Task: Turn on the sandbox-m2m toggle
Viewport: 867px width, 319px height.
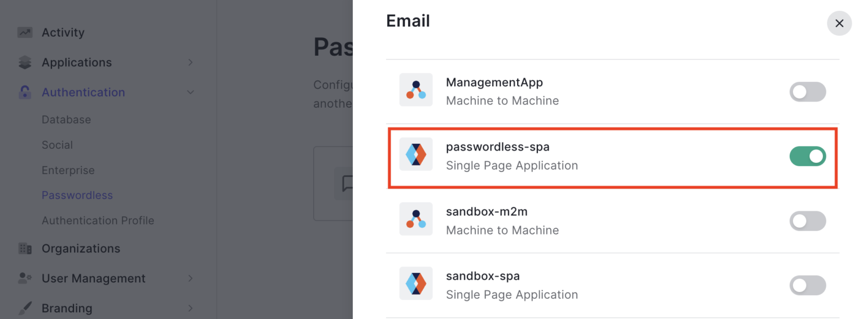Action: coord(808,221)
